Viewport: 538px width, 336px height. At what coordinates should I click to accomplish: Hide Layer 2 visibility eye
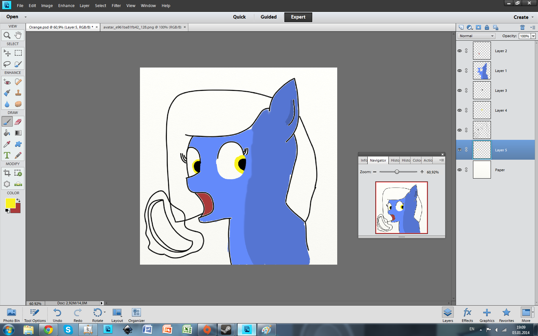[460, 51]
